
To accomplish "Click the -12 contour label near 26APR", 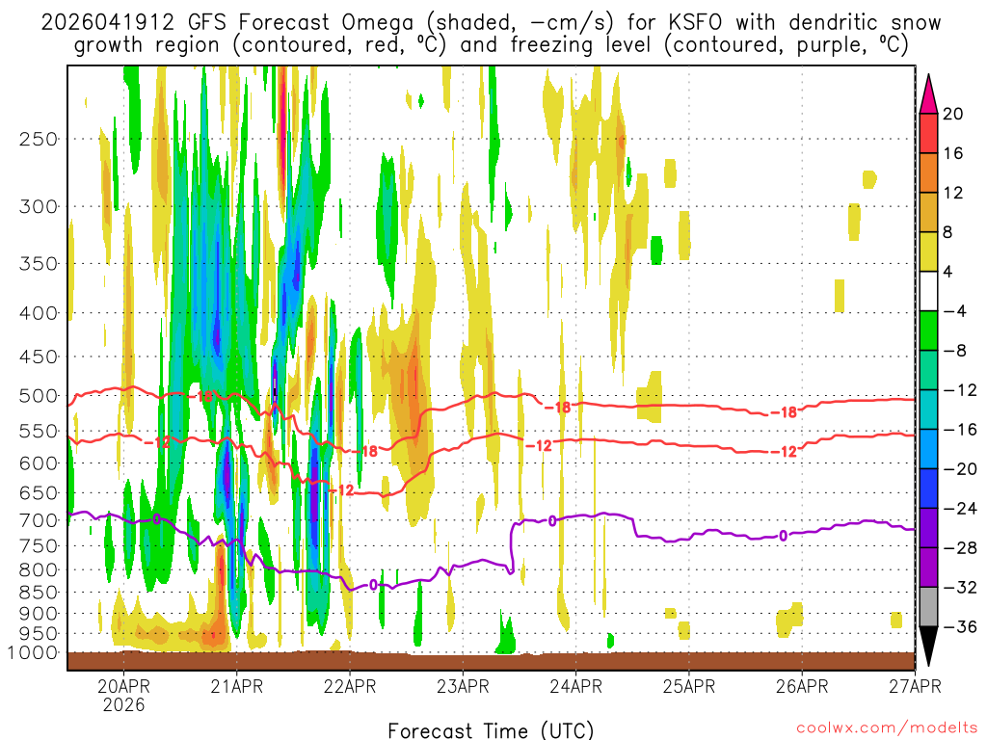I will click(x=785, y=451).
